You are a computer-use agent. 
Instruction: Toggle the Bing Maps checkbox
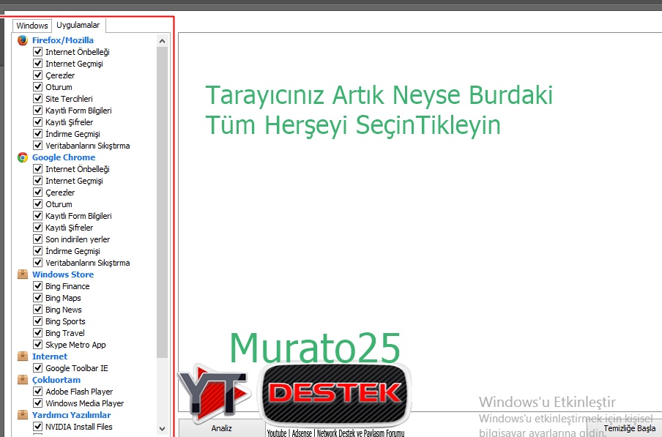pos(37,298)
